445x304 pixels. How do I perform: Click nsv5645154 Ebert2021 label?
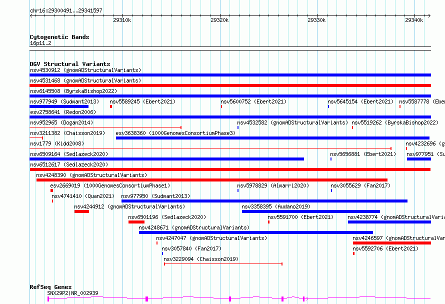tap(360, 101)
